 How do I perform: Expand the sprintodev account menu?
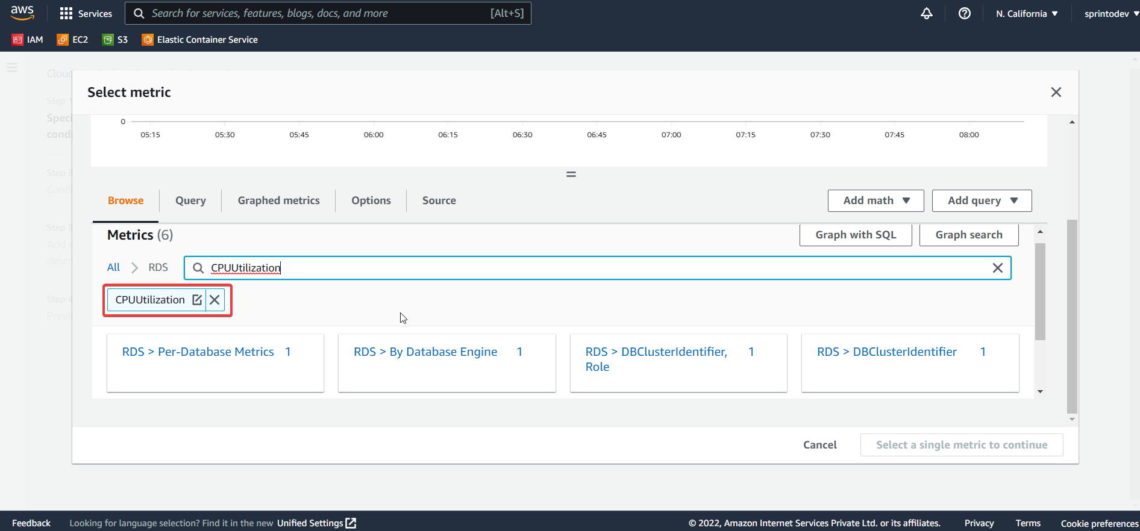point(1111,13)
